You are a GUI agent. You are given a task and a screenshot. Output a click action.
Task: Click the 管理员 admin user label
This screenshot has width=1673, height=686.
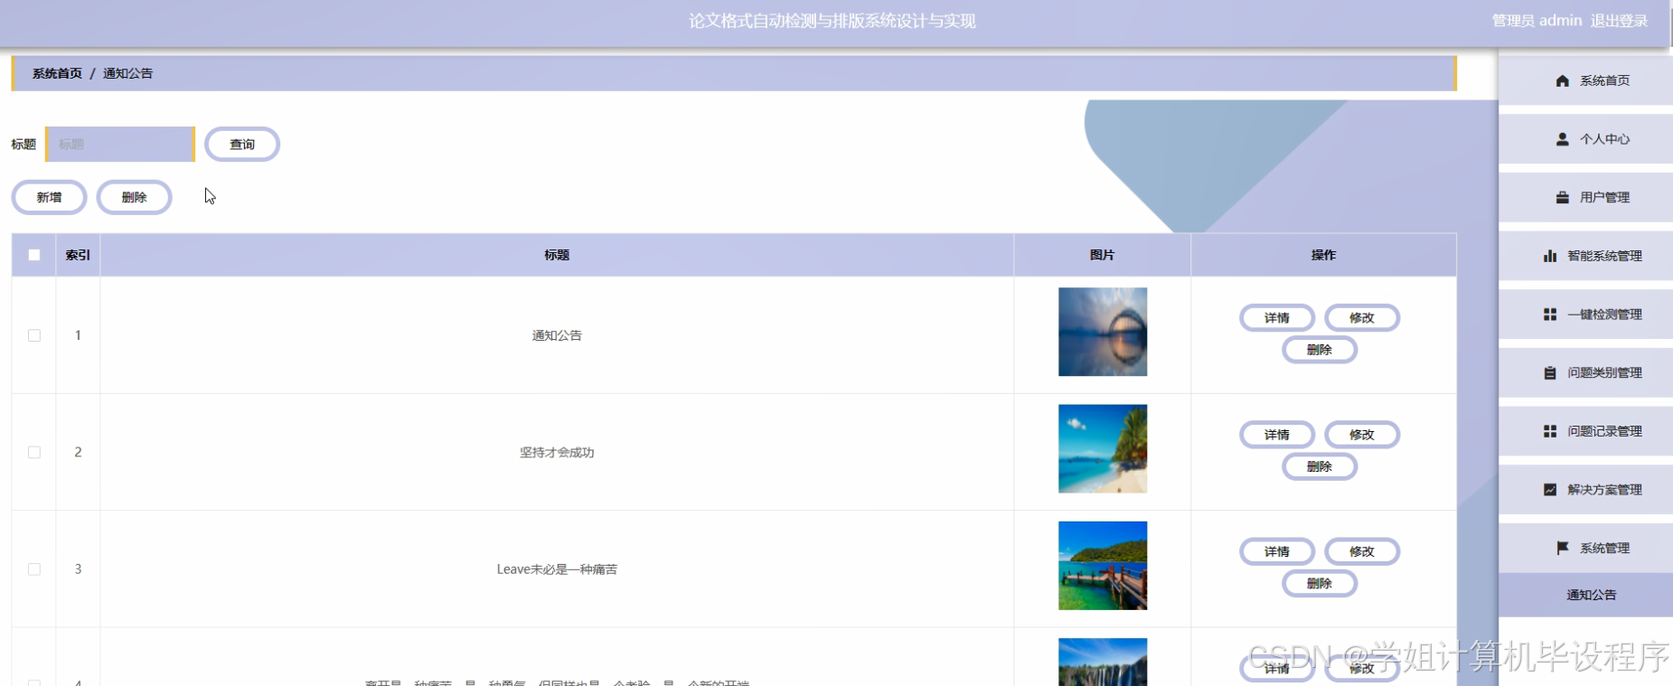(1537, 21)
